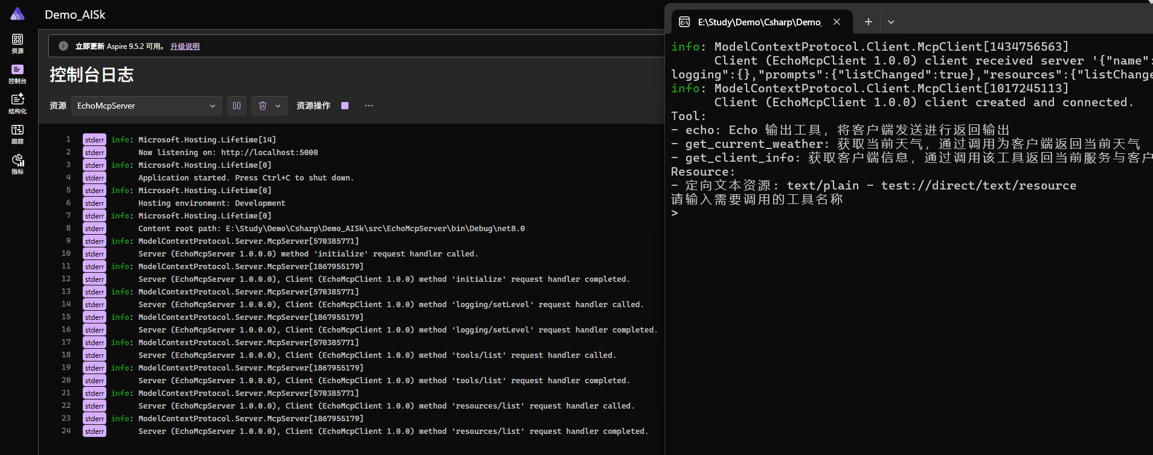
Task: Pause the incoming console logs
Action: pos(237,106)
